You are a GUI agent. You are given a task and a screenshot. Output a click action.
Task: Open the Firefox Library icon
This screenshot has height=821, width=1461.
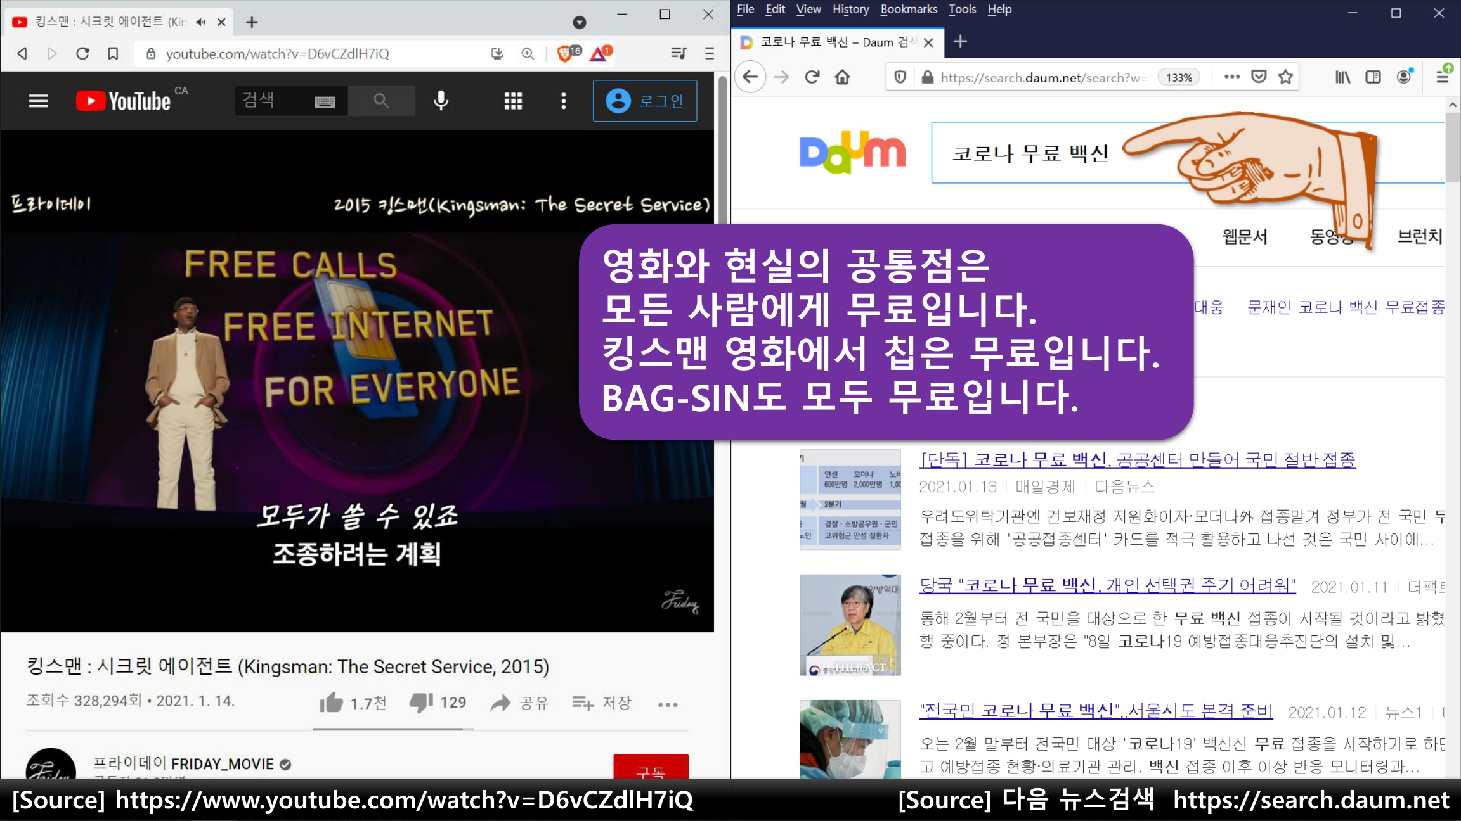click(1342, 77)
